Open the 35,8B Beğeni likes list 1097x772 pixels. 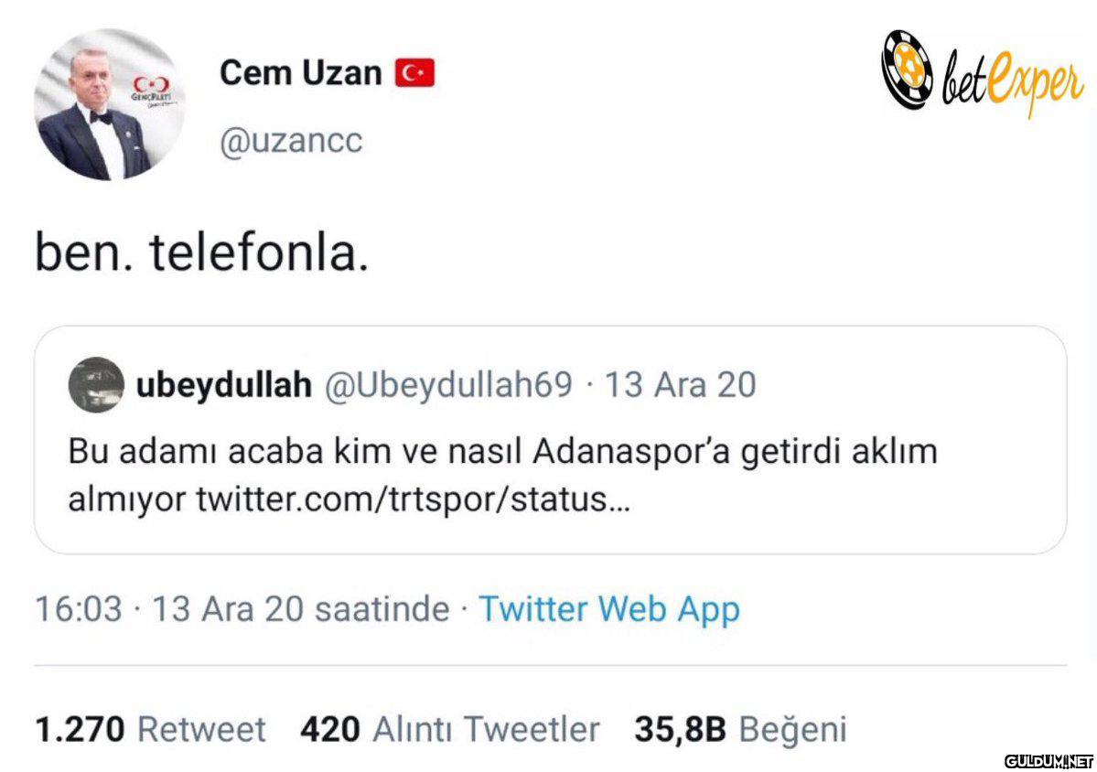coord(740,729)
